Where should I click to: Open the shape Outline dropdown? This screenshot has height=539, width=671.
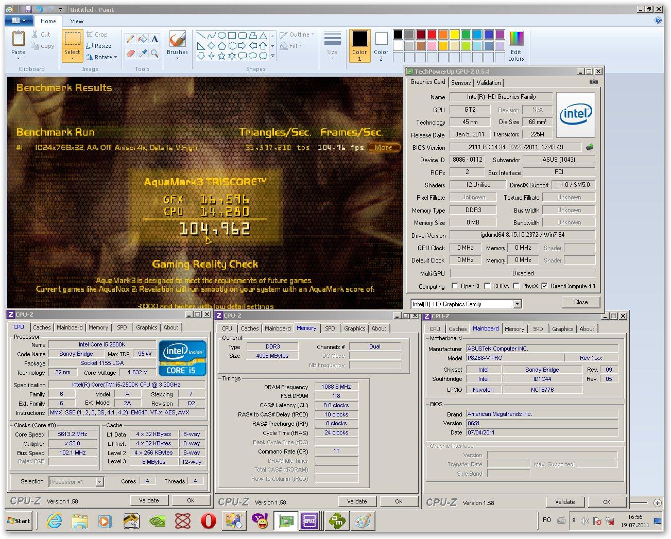(297, 34)
